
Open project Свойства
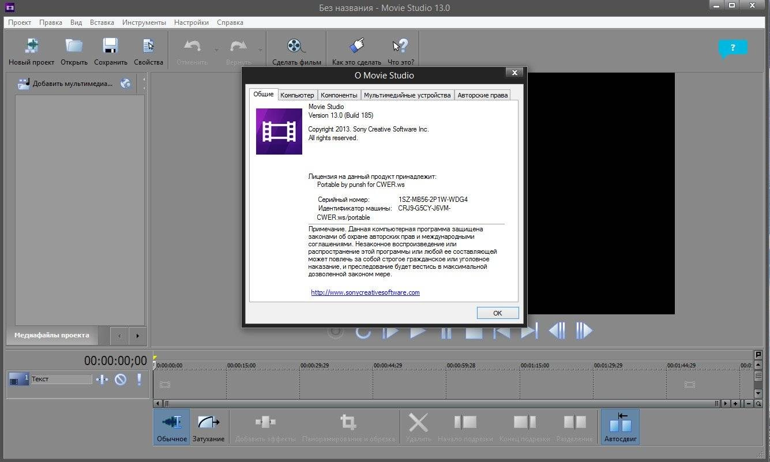click(x=148, y=51)
